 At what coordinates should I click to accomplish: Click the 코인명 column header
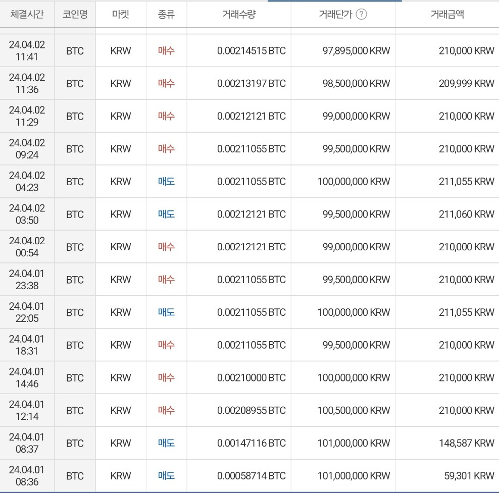[x=75, y=14]
